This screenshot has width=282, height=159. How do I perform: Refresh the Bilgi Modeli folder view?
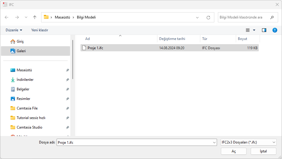click(208, 17)
